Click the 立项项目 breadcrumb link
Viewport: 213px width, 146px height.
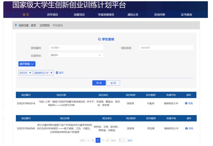pos(45,25)
